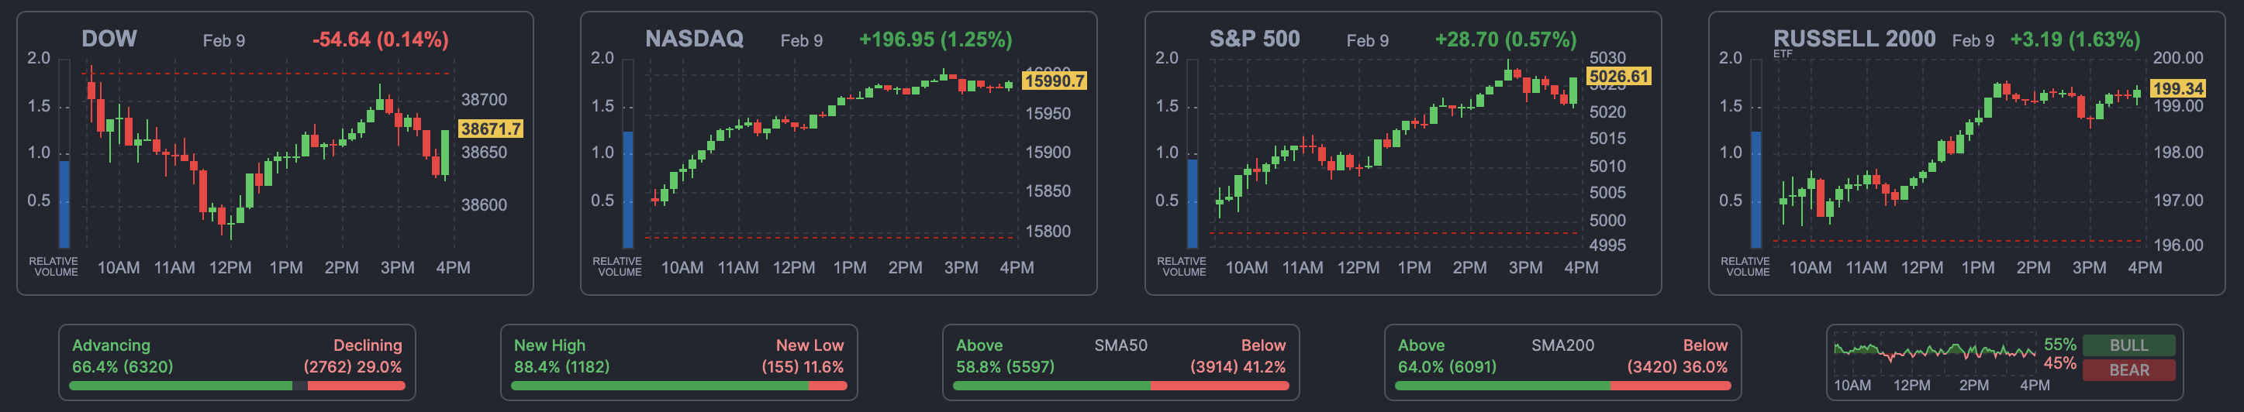Click NASDAQ current price tag 15990.7

1055,81
